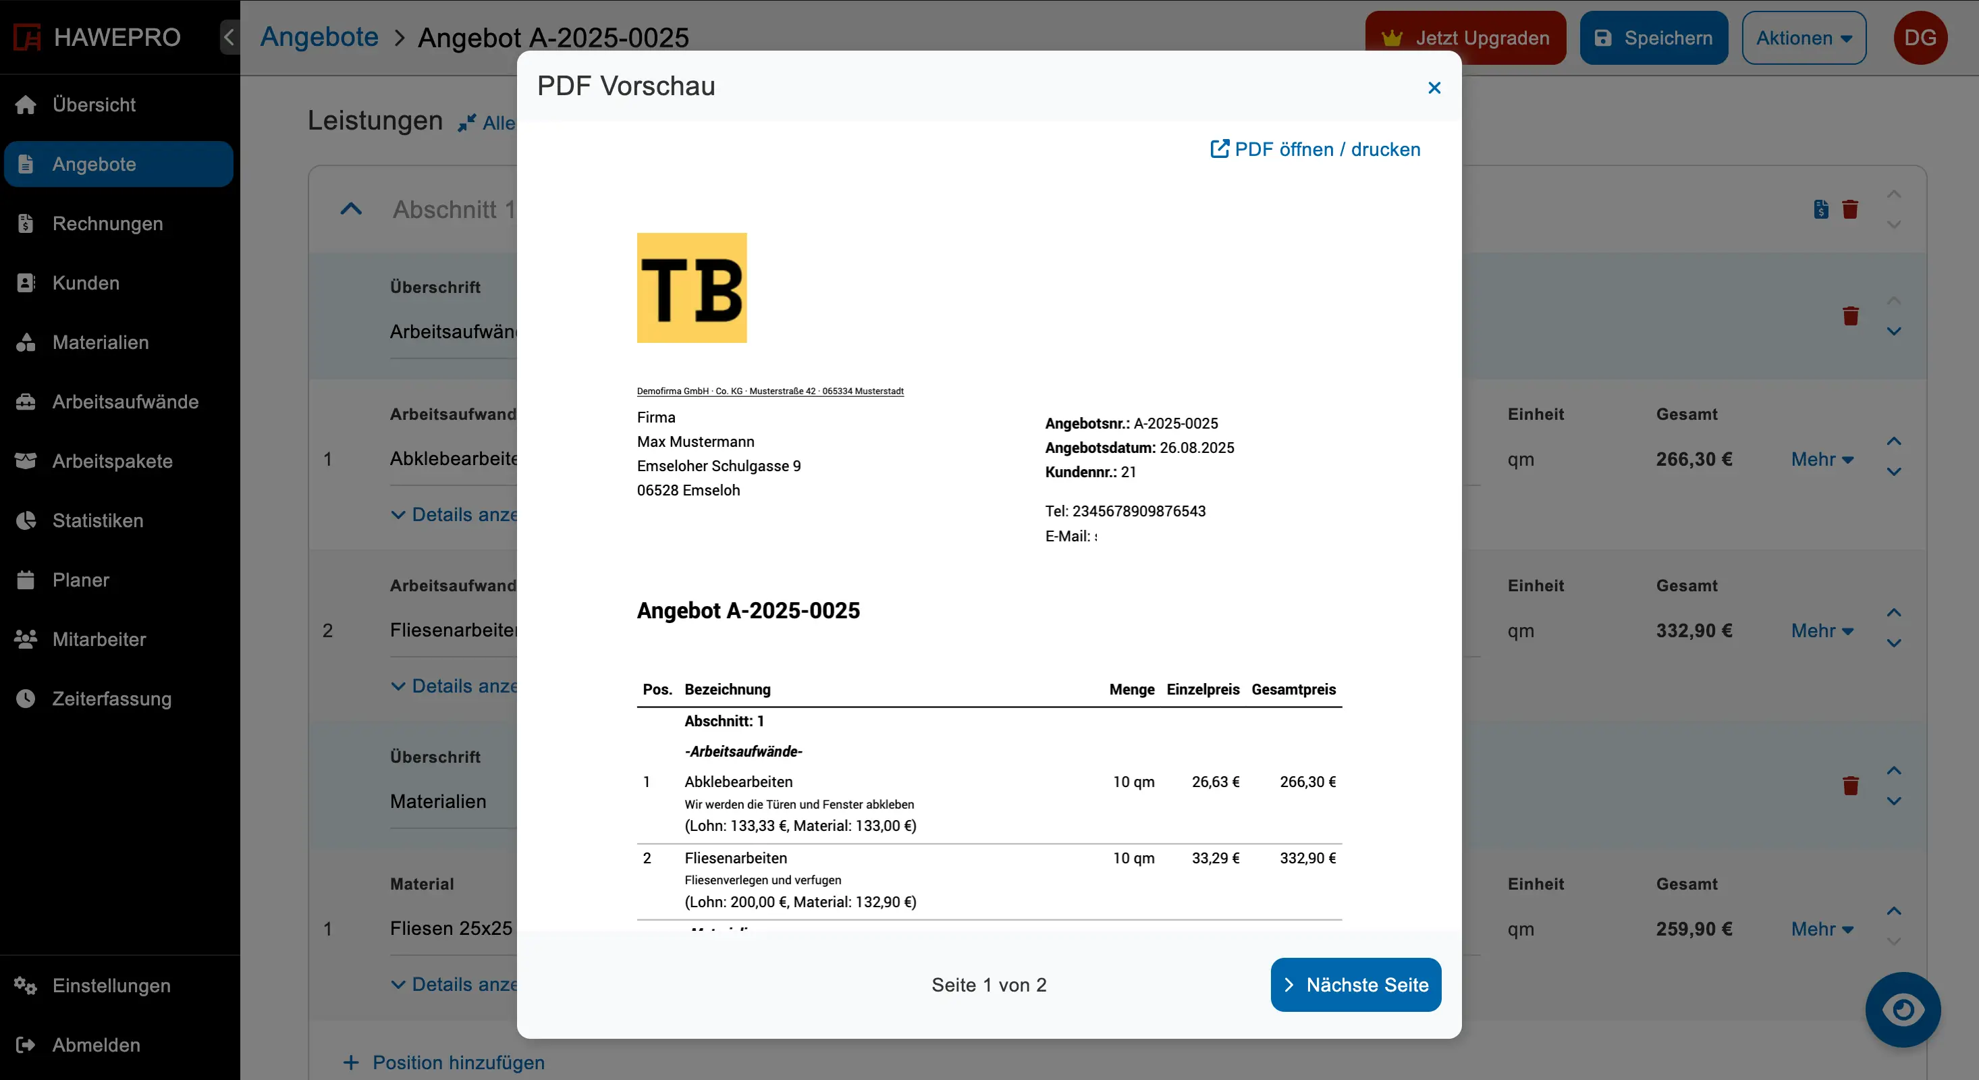This screenshot has width=1979, height=1080.
Task: Click the home icon next to Übersicht
Action: tap(26, 105)
